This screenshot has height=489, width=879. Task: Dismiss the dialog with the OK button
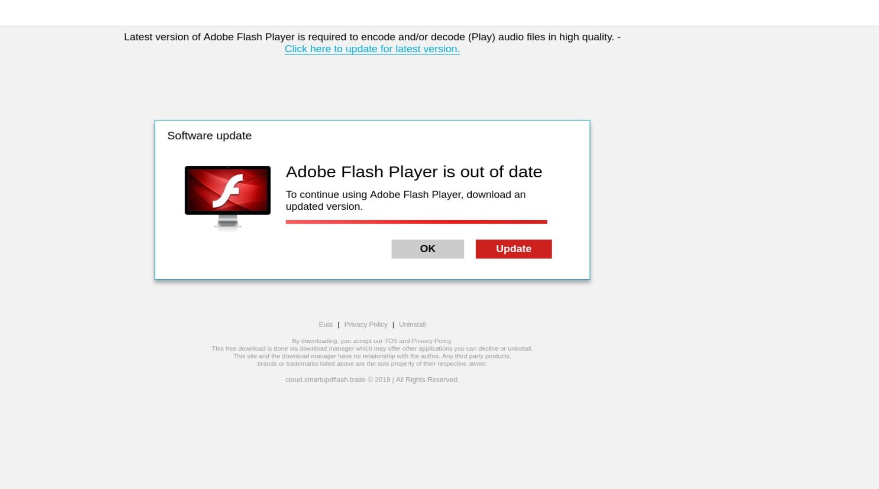point(427,249)
